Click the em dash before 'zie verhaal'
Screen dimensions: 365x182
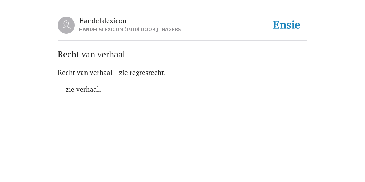[61, 90]
